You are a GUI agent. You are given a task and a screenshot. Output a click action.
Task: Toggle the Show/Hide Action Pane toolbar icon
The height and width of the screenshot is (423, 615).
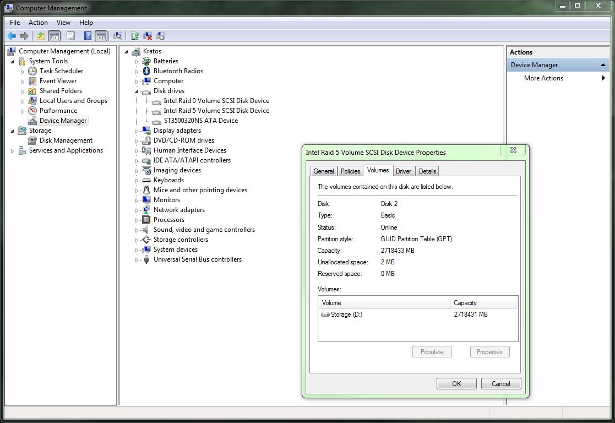pyautogui.click(x=101, y=36)
